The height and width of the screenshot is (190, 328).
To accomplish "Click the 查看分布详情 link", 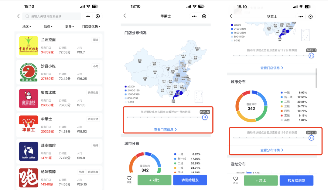I will 272,150.
